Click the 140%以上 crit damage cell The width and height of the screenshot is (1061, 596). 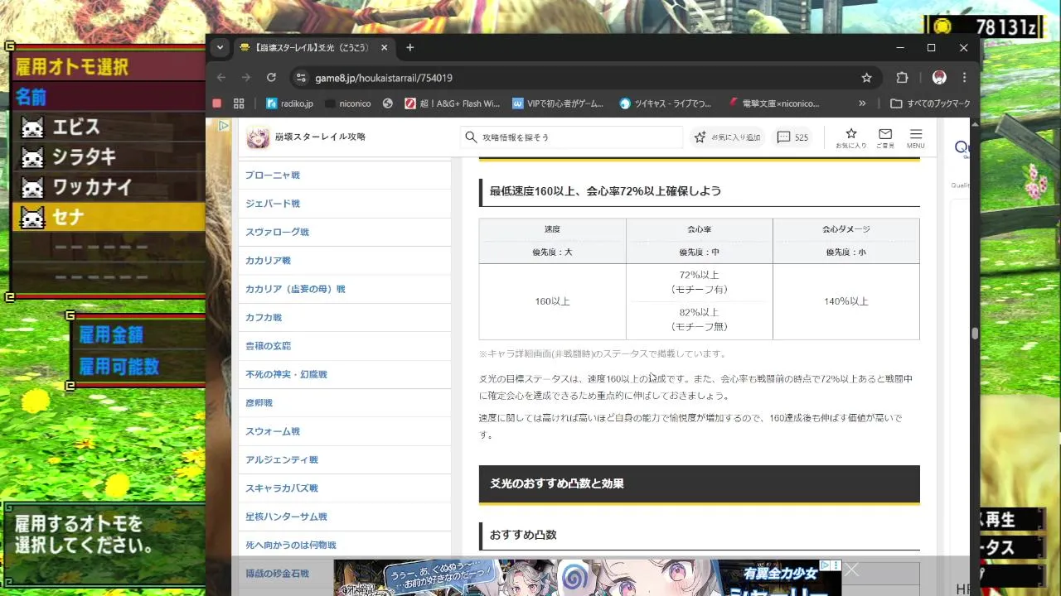[x=846, y=301]
